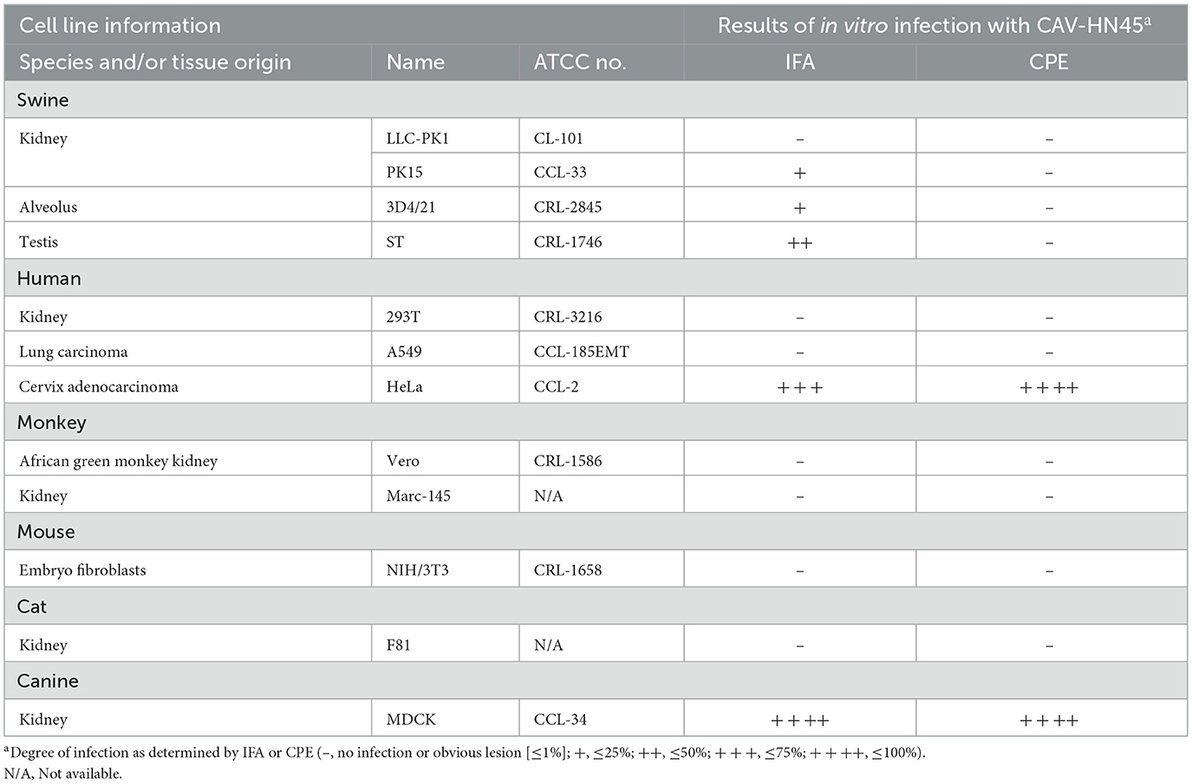Click the LLC-PK1 cell name

[418, 138]
